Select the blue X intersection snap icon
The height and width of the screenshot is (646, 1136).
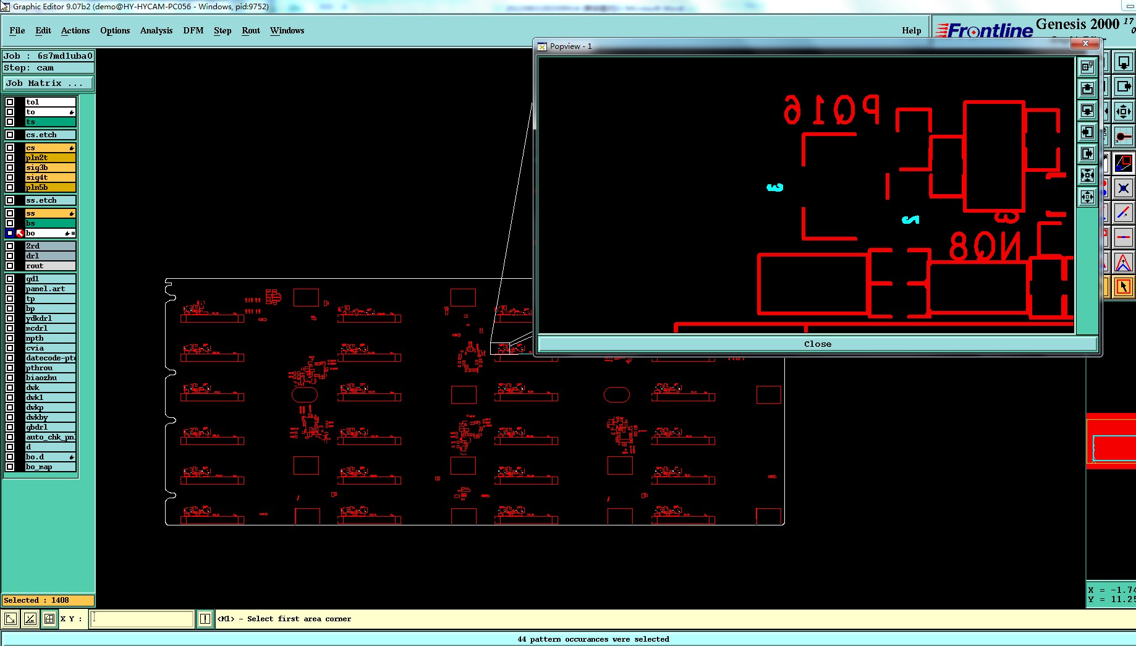click(x=1124, y=188)
